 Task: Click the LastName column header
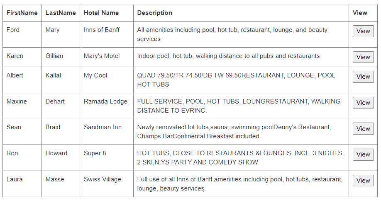[61, 13]
